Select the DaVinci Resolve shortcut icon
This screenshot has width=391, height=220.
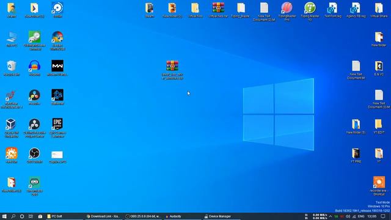[34, 97]
